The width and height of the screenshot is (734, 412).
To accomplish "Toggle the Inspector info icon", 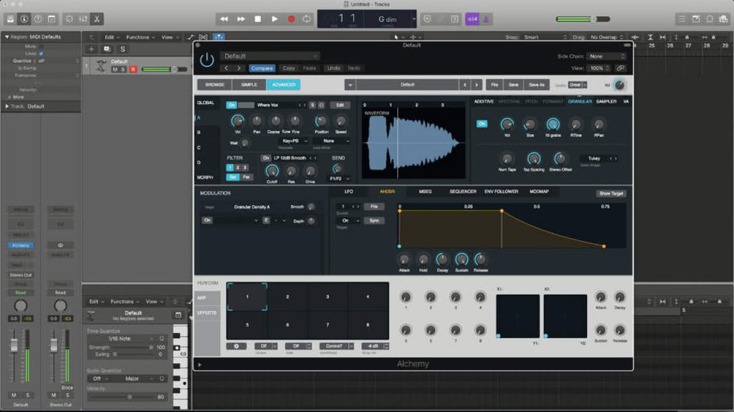I will tap(24, 19).
